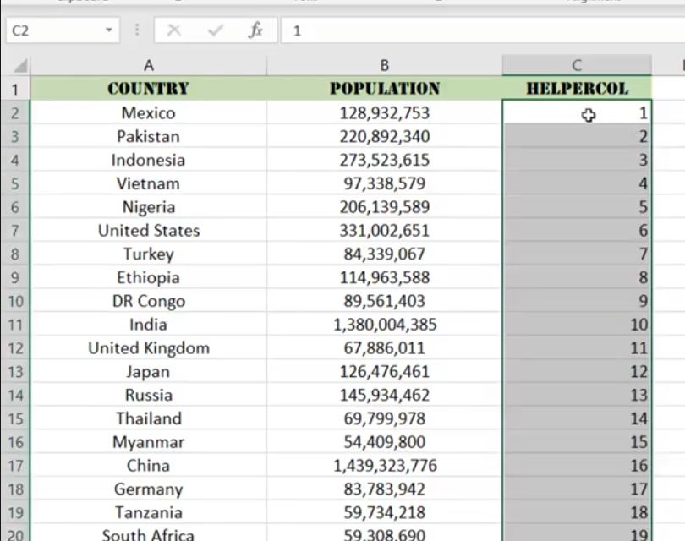Viewport: 685px width, 541px height.
Task: Select the Nigeria cell
Action: (149, 207)
